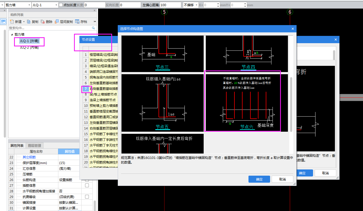The width and height of the screenshot is (363, 211).
Task: Close the rear dialog behind the node picker
Action: click(336, 39)
